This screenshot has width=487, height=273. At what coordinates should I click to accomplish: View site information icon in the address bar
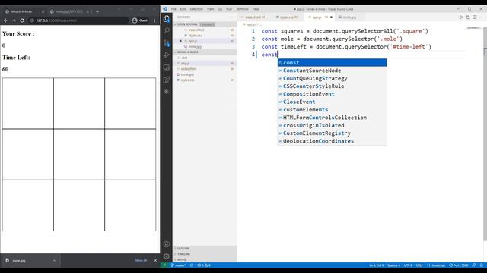[x=32, y=20]
